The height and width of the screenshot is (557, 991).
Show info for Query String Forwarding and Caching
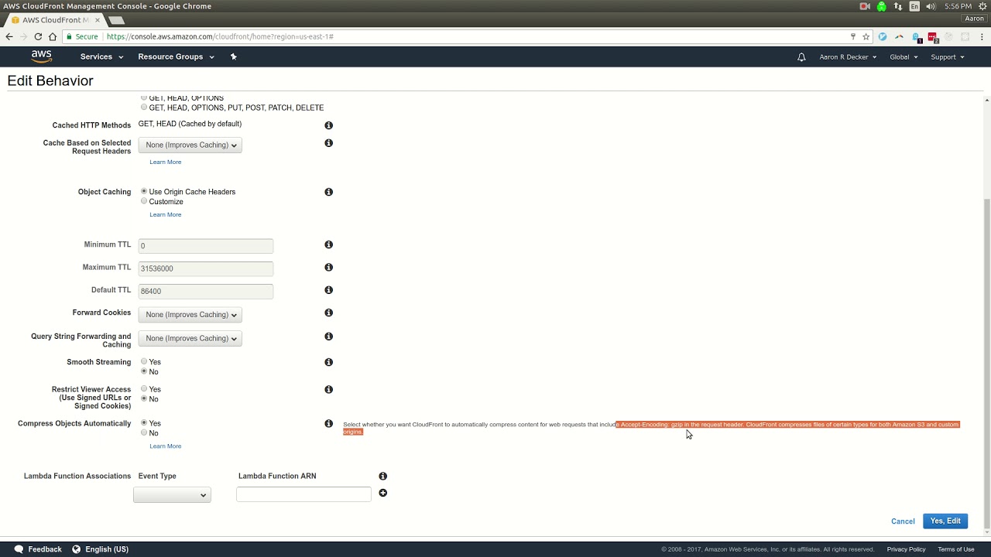328,337
